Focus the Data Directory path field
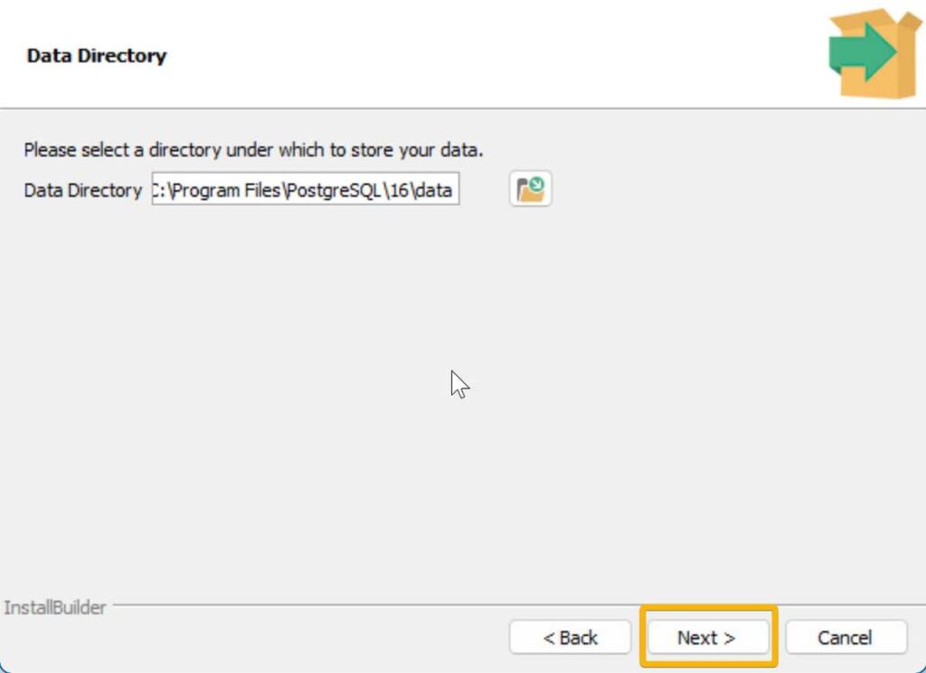The image size is (926, 673). coord(306,189)
